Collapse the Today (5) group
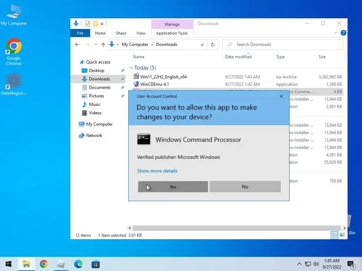This screenshot has width=362, height=271. (x=131, y=67)
